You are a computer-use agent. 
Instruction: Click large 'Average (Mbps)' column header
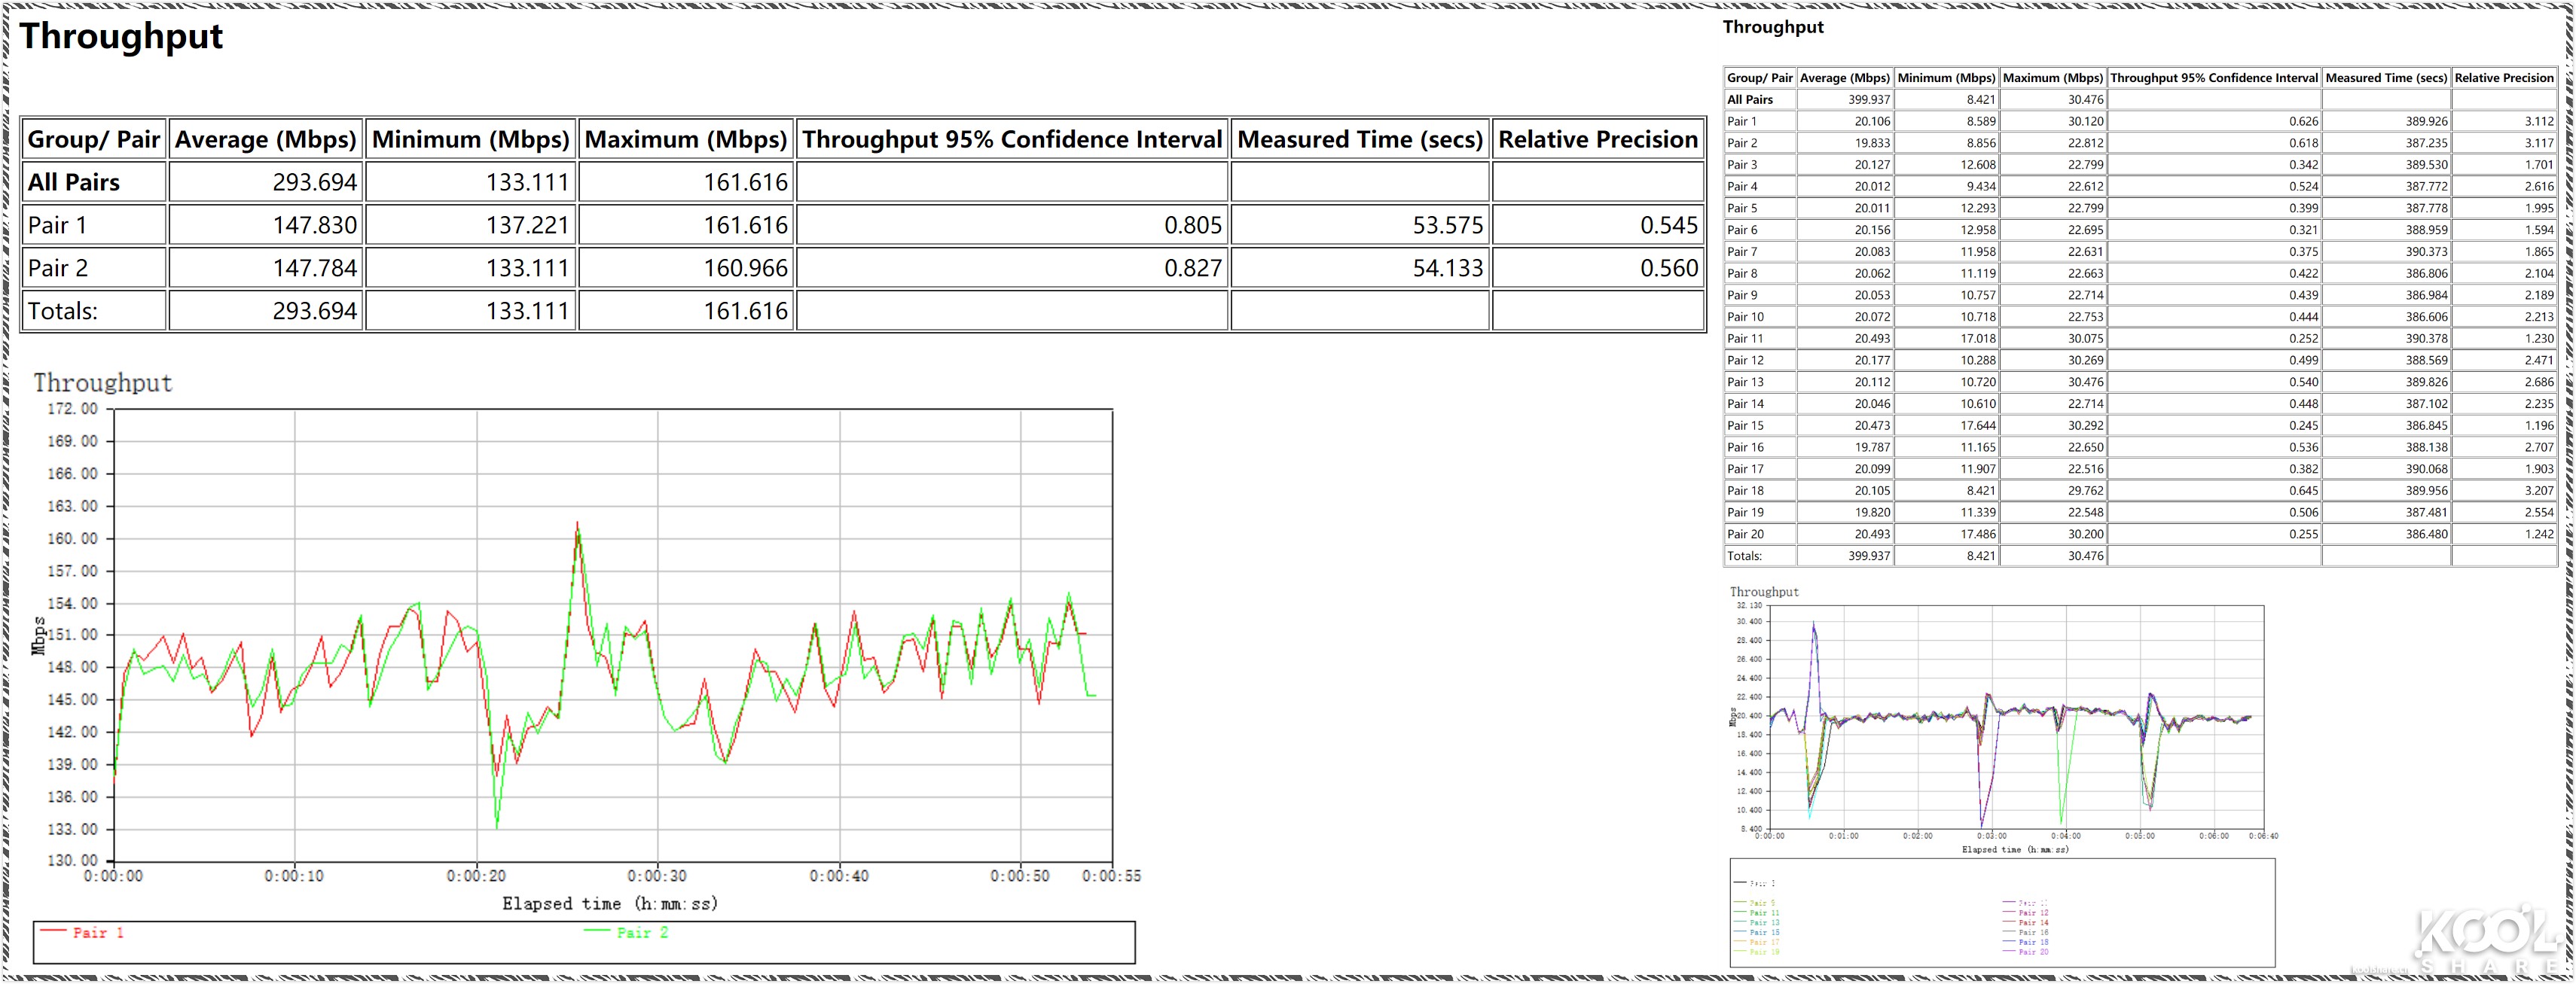265,139
